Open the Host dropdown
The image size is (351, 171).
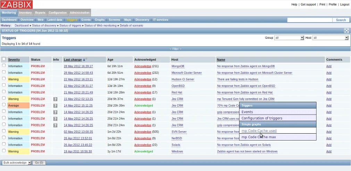tap(331, 38)
